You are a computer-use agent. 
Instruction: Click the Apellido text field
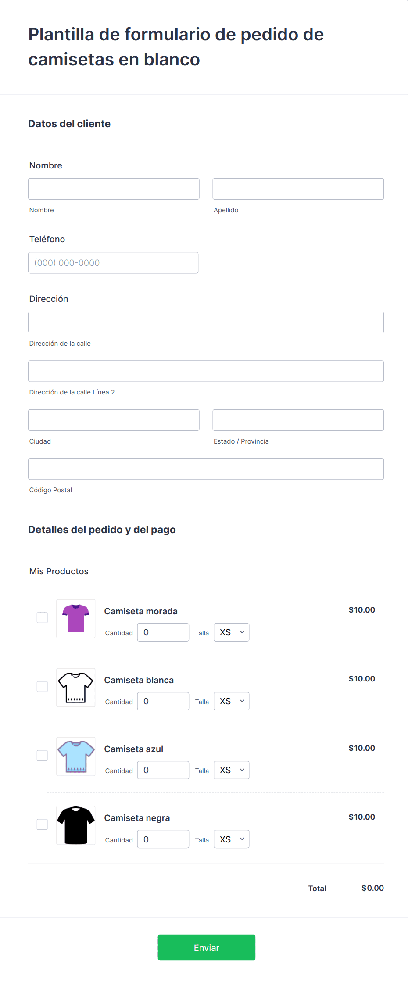(x=298, y=189)
